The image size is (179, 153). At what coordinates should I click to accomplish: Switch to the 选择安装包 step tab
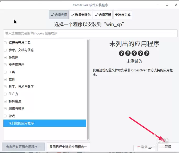tap(81, 15)
